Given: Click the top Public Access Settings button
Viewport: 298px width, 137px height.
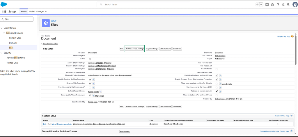Looking at the screenshot, I should point(135,49).
